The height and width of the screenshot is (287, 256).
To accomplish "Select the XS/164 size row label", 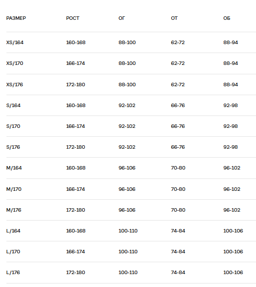I will 15,43.
